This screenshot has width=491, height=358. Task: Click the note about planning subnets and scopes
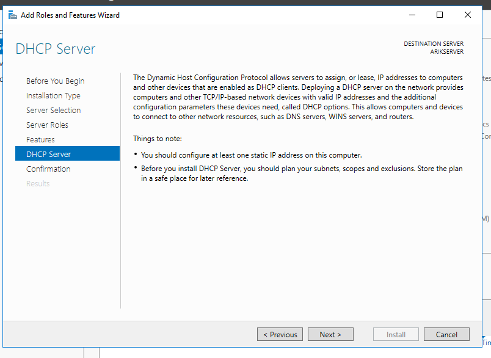click(302, 174)
